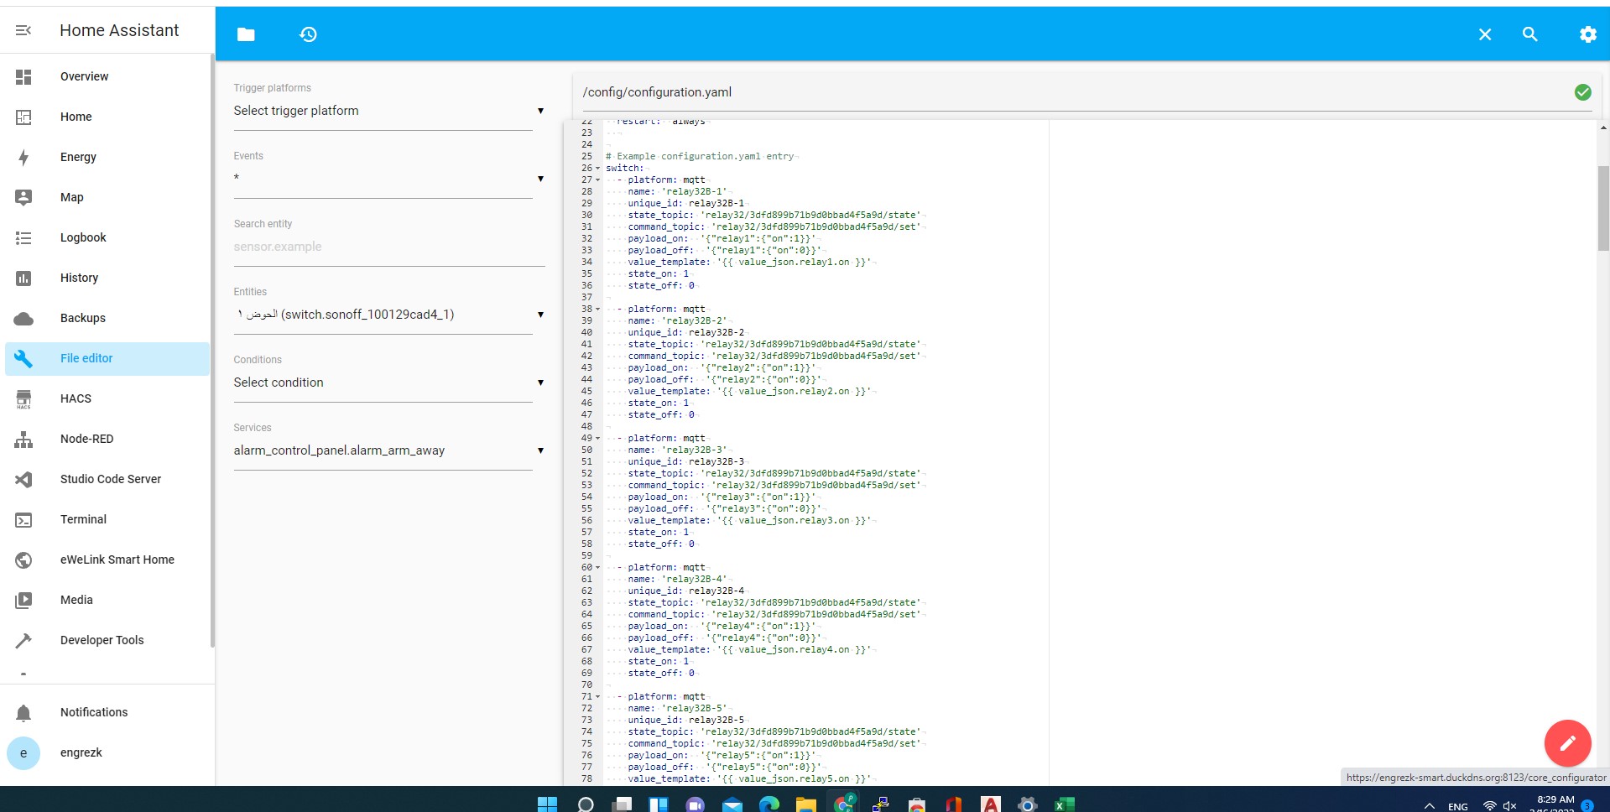
Task: Collapse the Home Assistant sidebar menu icon
Action: 23,30
